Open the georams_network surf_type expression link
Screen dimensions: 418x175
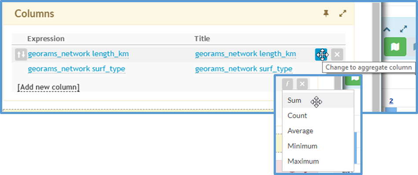pyautogui.click(x=77, y=69)
